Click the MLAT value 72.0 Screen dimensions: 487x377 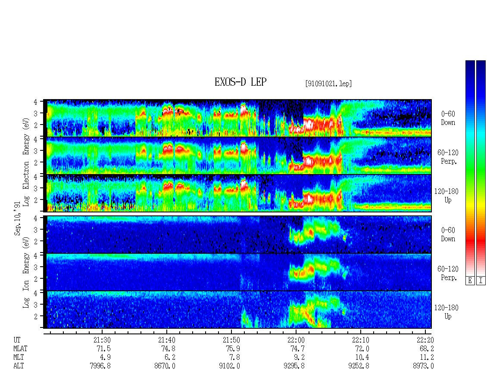[362, 349]
